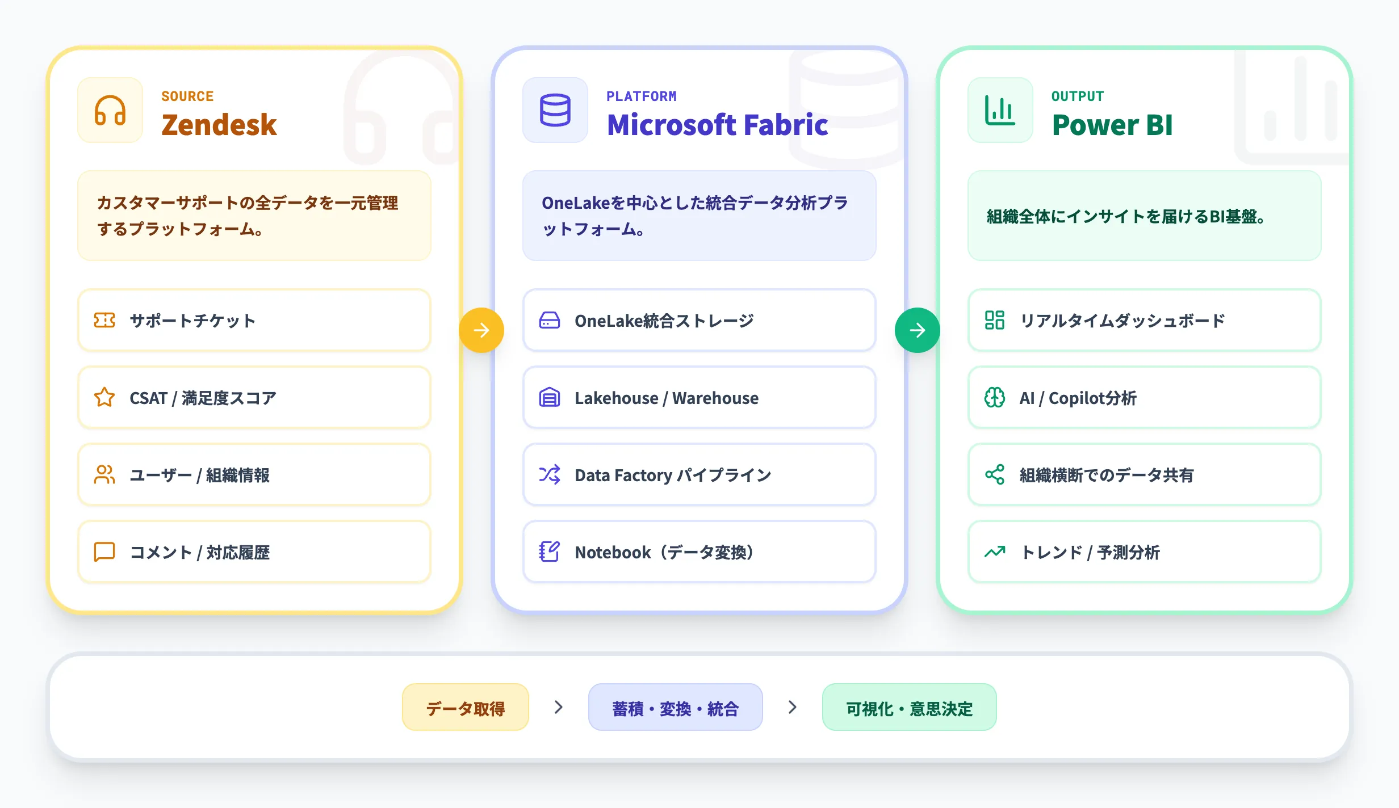The image size is (1399, 808).
Task: Click the ユーザー / 組織情報 user icon
Action: 104,475
